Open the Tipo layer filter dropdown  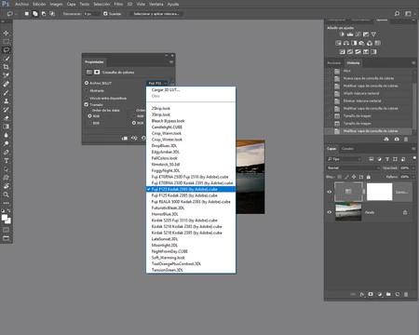(x=345, y=159)
